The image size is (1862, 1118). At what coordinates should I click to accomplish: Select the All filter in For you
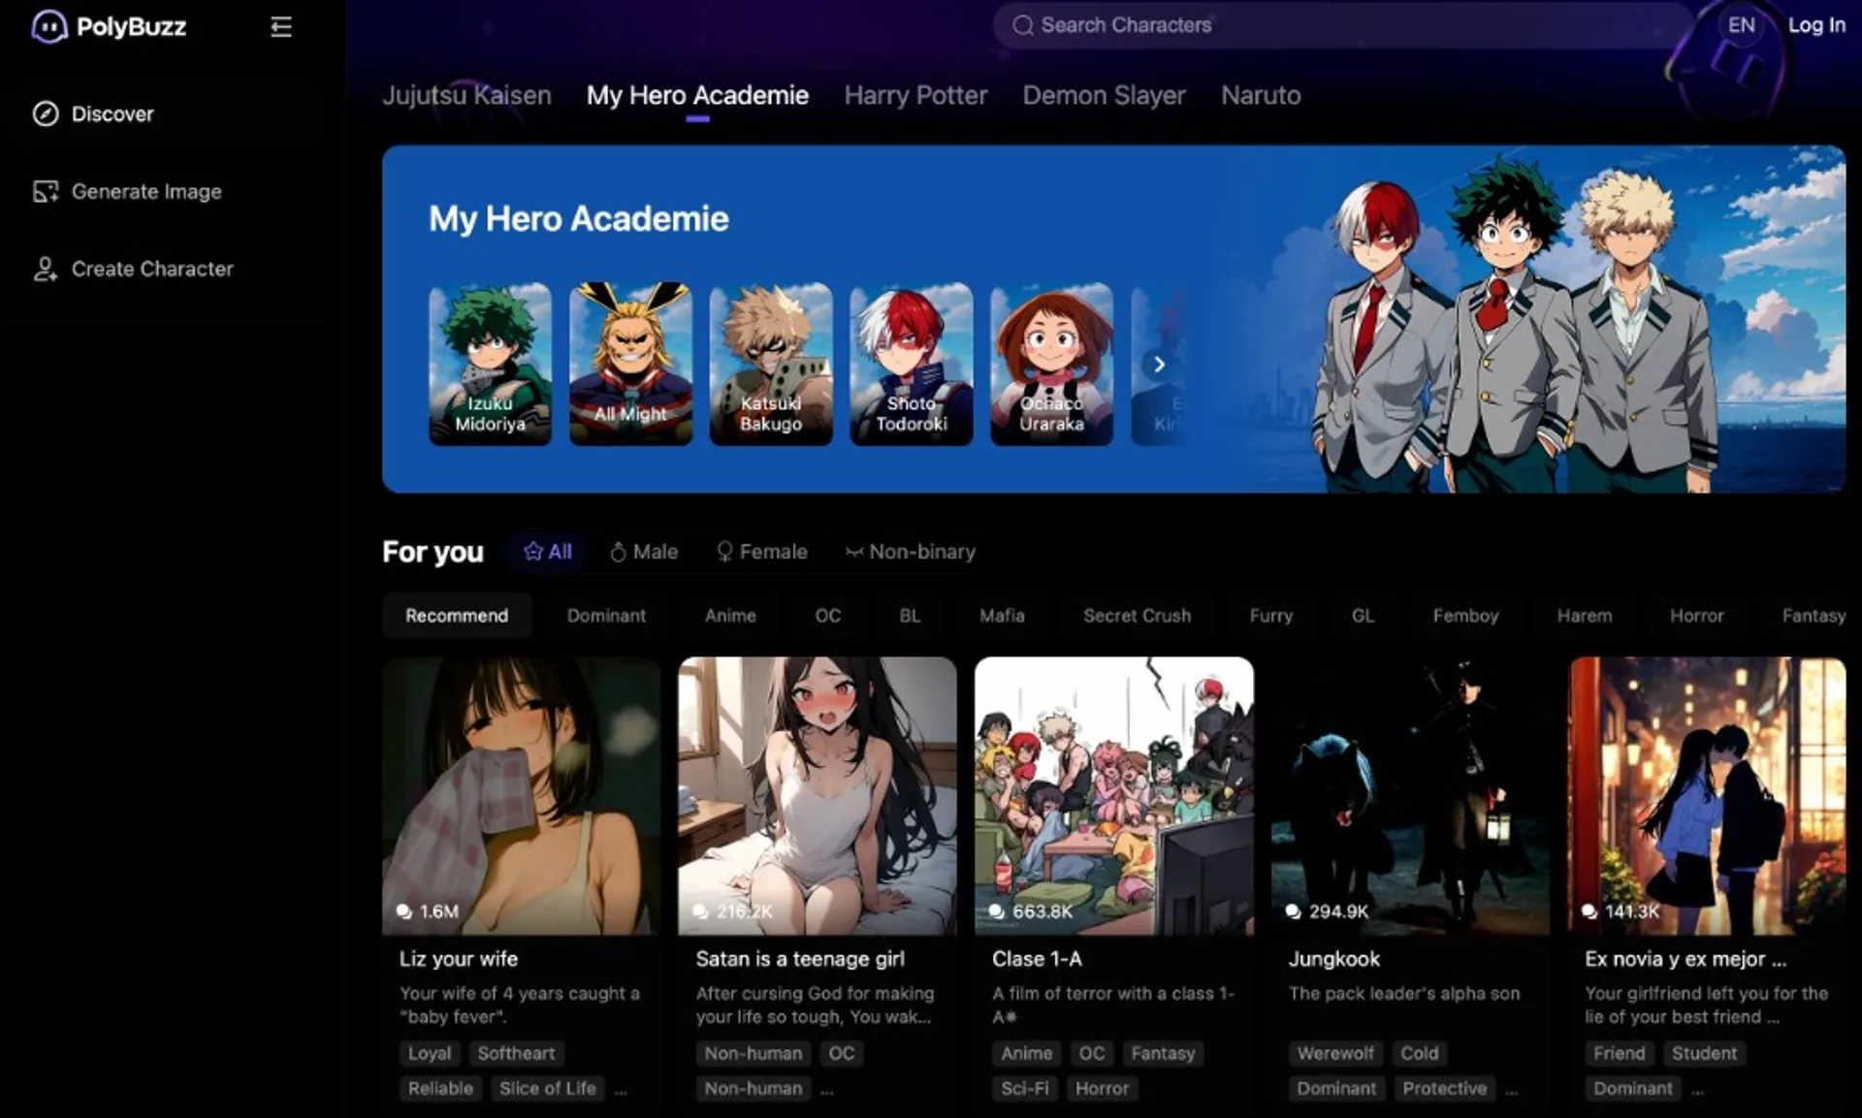click(x=548, y=551)
